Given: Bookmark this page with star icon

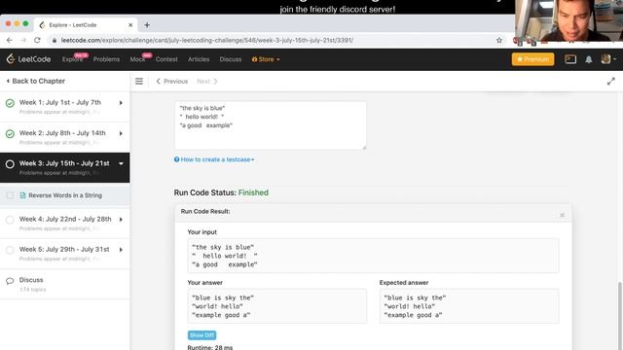Looking at the screenshot, I should pyautogui.click(x=499, y=40).
